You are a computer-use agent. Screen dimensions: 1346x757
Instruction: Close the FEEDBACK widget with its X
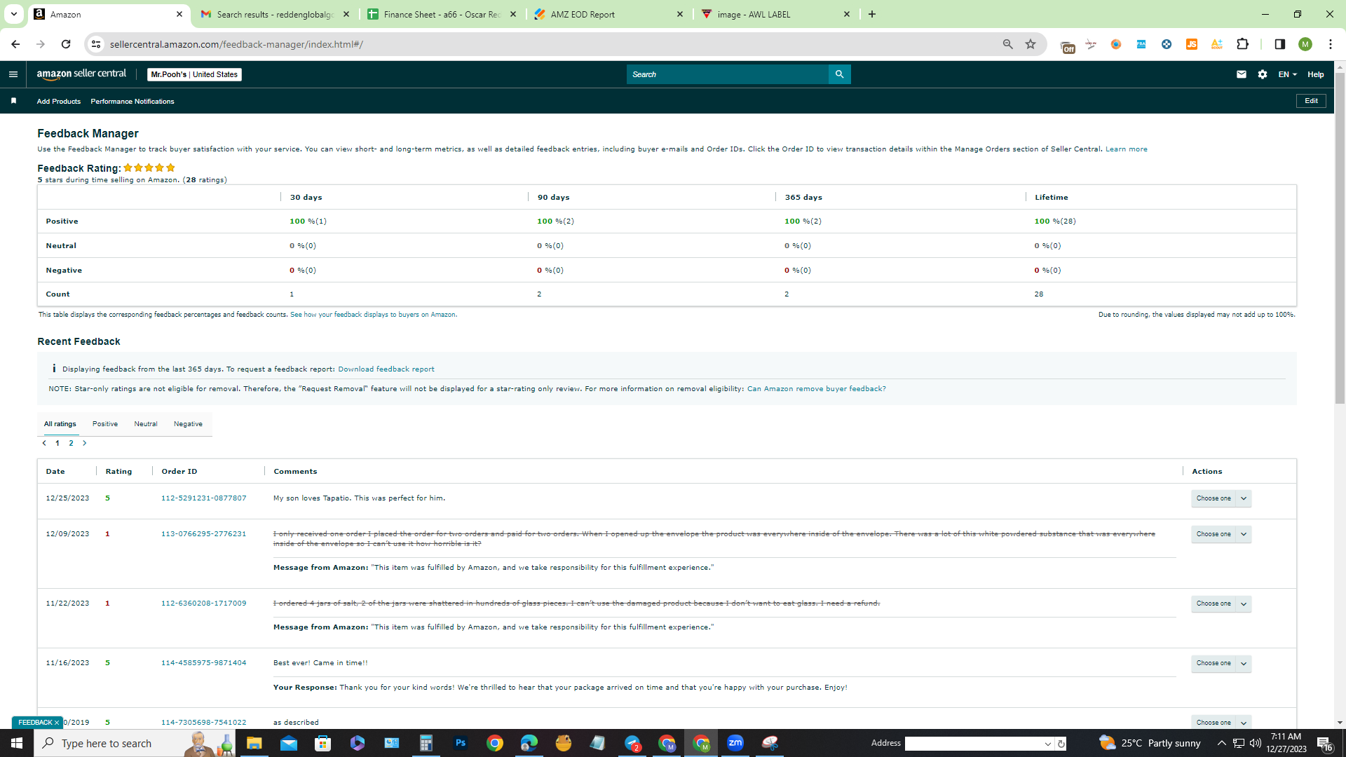pos(57,723)
